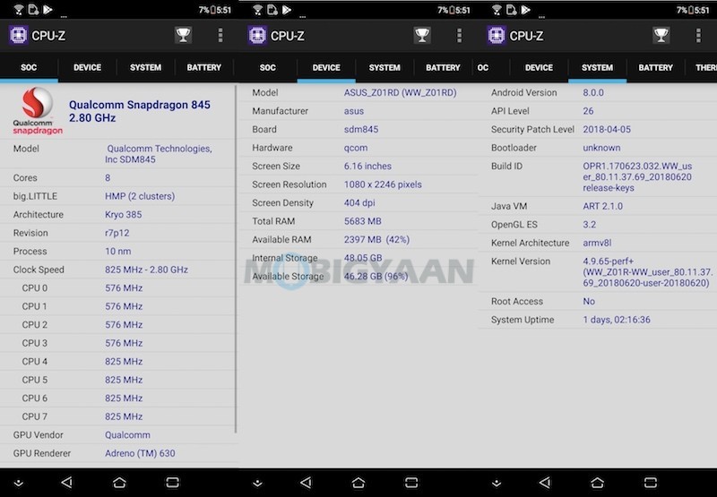The height and width of the screenshot is (497, 717).
Task: Tap the '2018-04-05' security patch level
Action: click(x=607, y=129)
